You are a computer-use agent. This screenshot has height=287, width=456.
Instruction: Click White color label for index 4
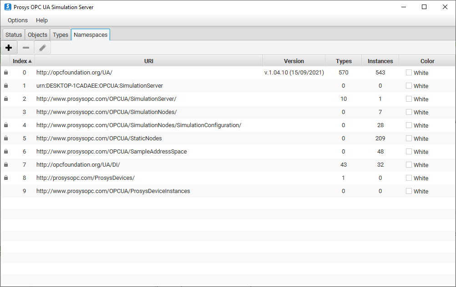(421, 125)
